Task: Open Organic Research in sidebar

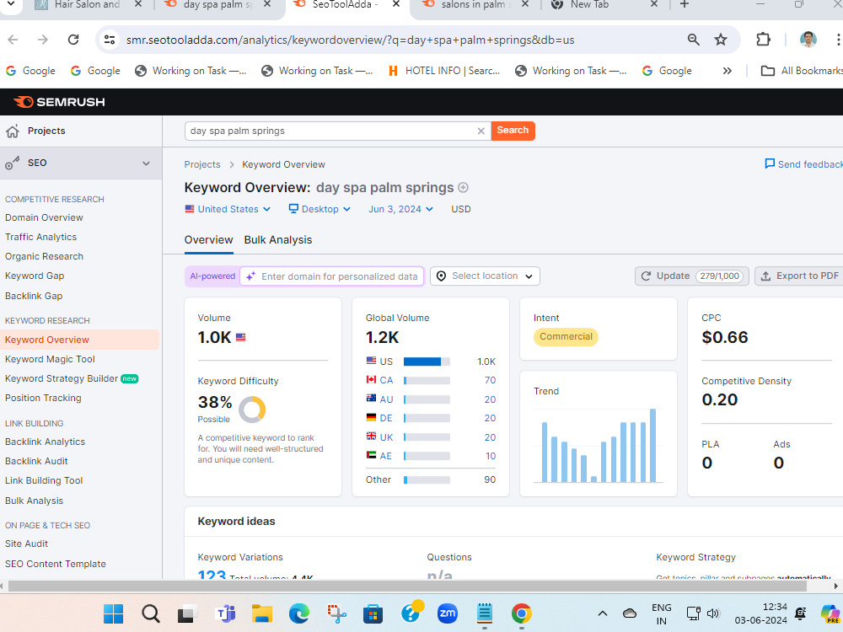Action: [x=44, y=256]
